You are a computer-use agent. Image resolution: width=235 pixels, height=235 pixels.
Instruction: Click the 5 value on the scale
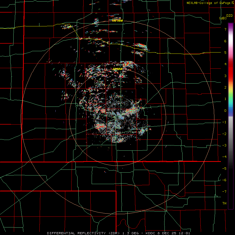click(x=225, y=52)
